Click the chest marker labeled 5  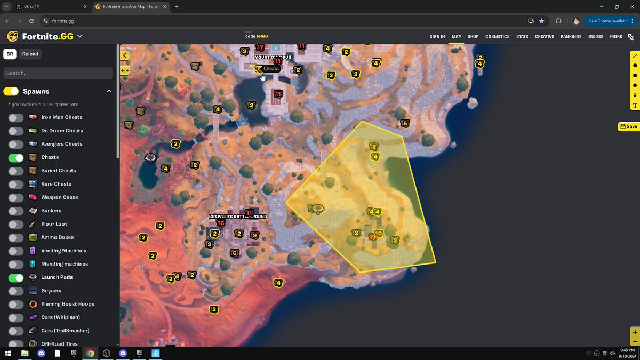(405, 124)
